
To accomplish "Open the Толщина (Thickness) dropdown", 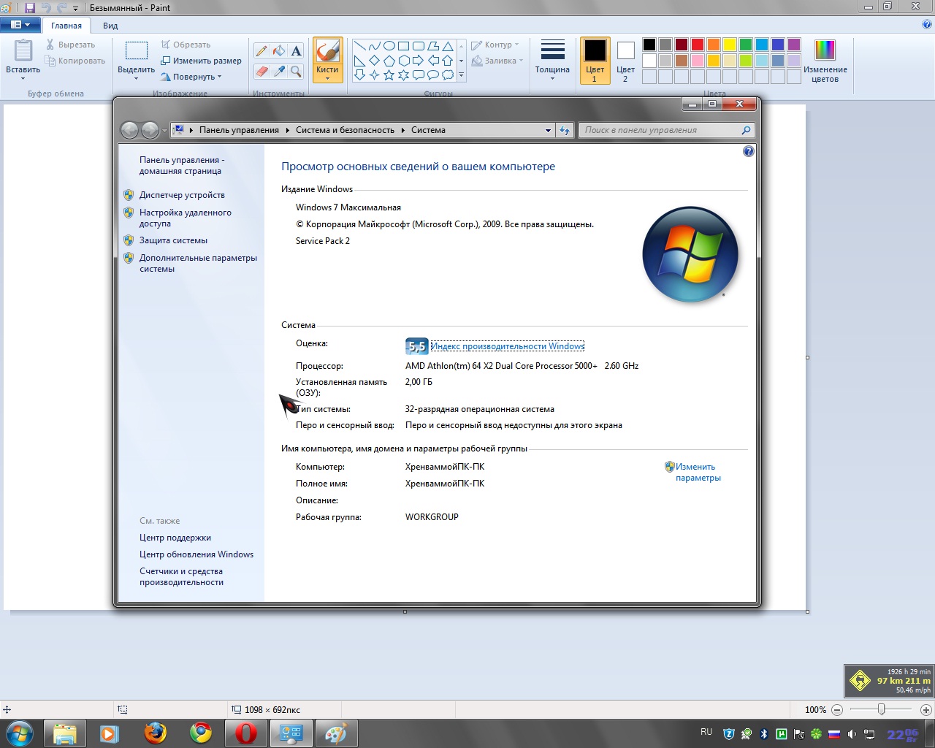I will (552, 60).
